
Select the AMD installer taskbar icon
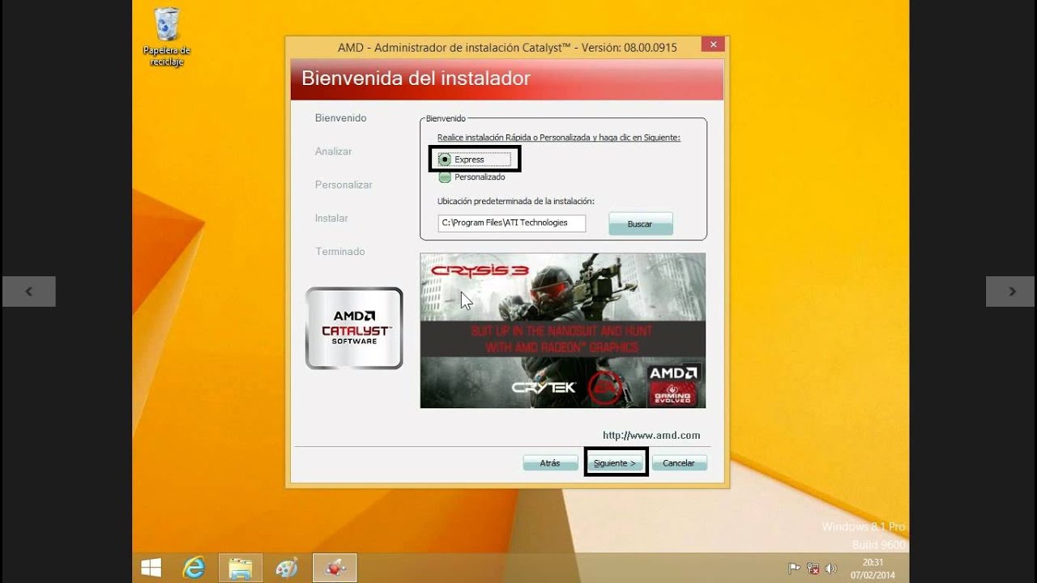point(335,568)
